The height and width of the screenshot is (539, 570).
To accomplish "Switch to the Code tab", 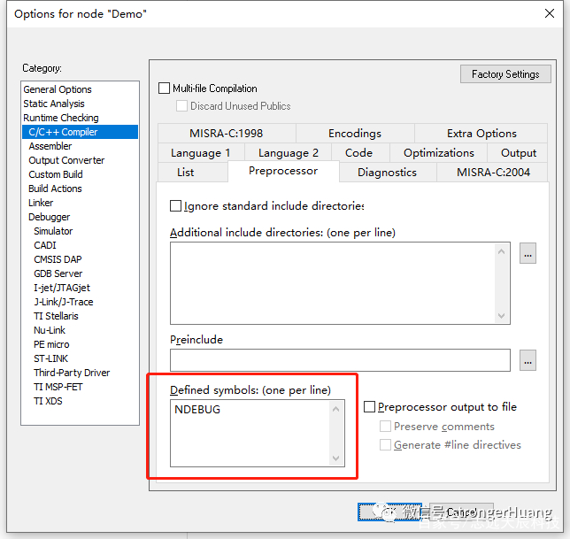I will click(x=358, y=152).
